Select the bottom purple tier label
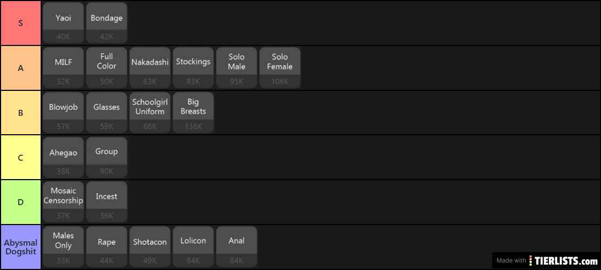 coord(21,247)
